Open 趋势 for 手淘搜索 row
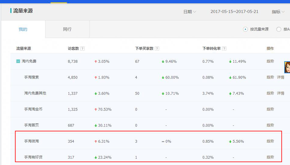The width and height of the screenshot is (290, 165). pos(270,77)
